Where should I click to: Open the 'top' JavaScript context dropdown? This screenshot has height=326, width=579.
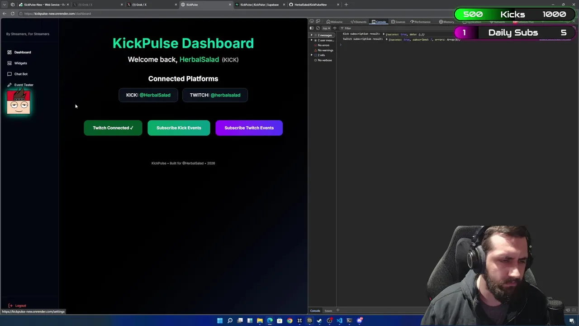(326, 28)
